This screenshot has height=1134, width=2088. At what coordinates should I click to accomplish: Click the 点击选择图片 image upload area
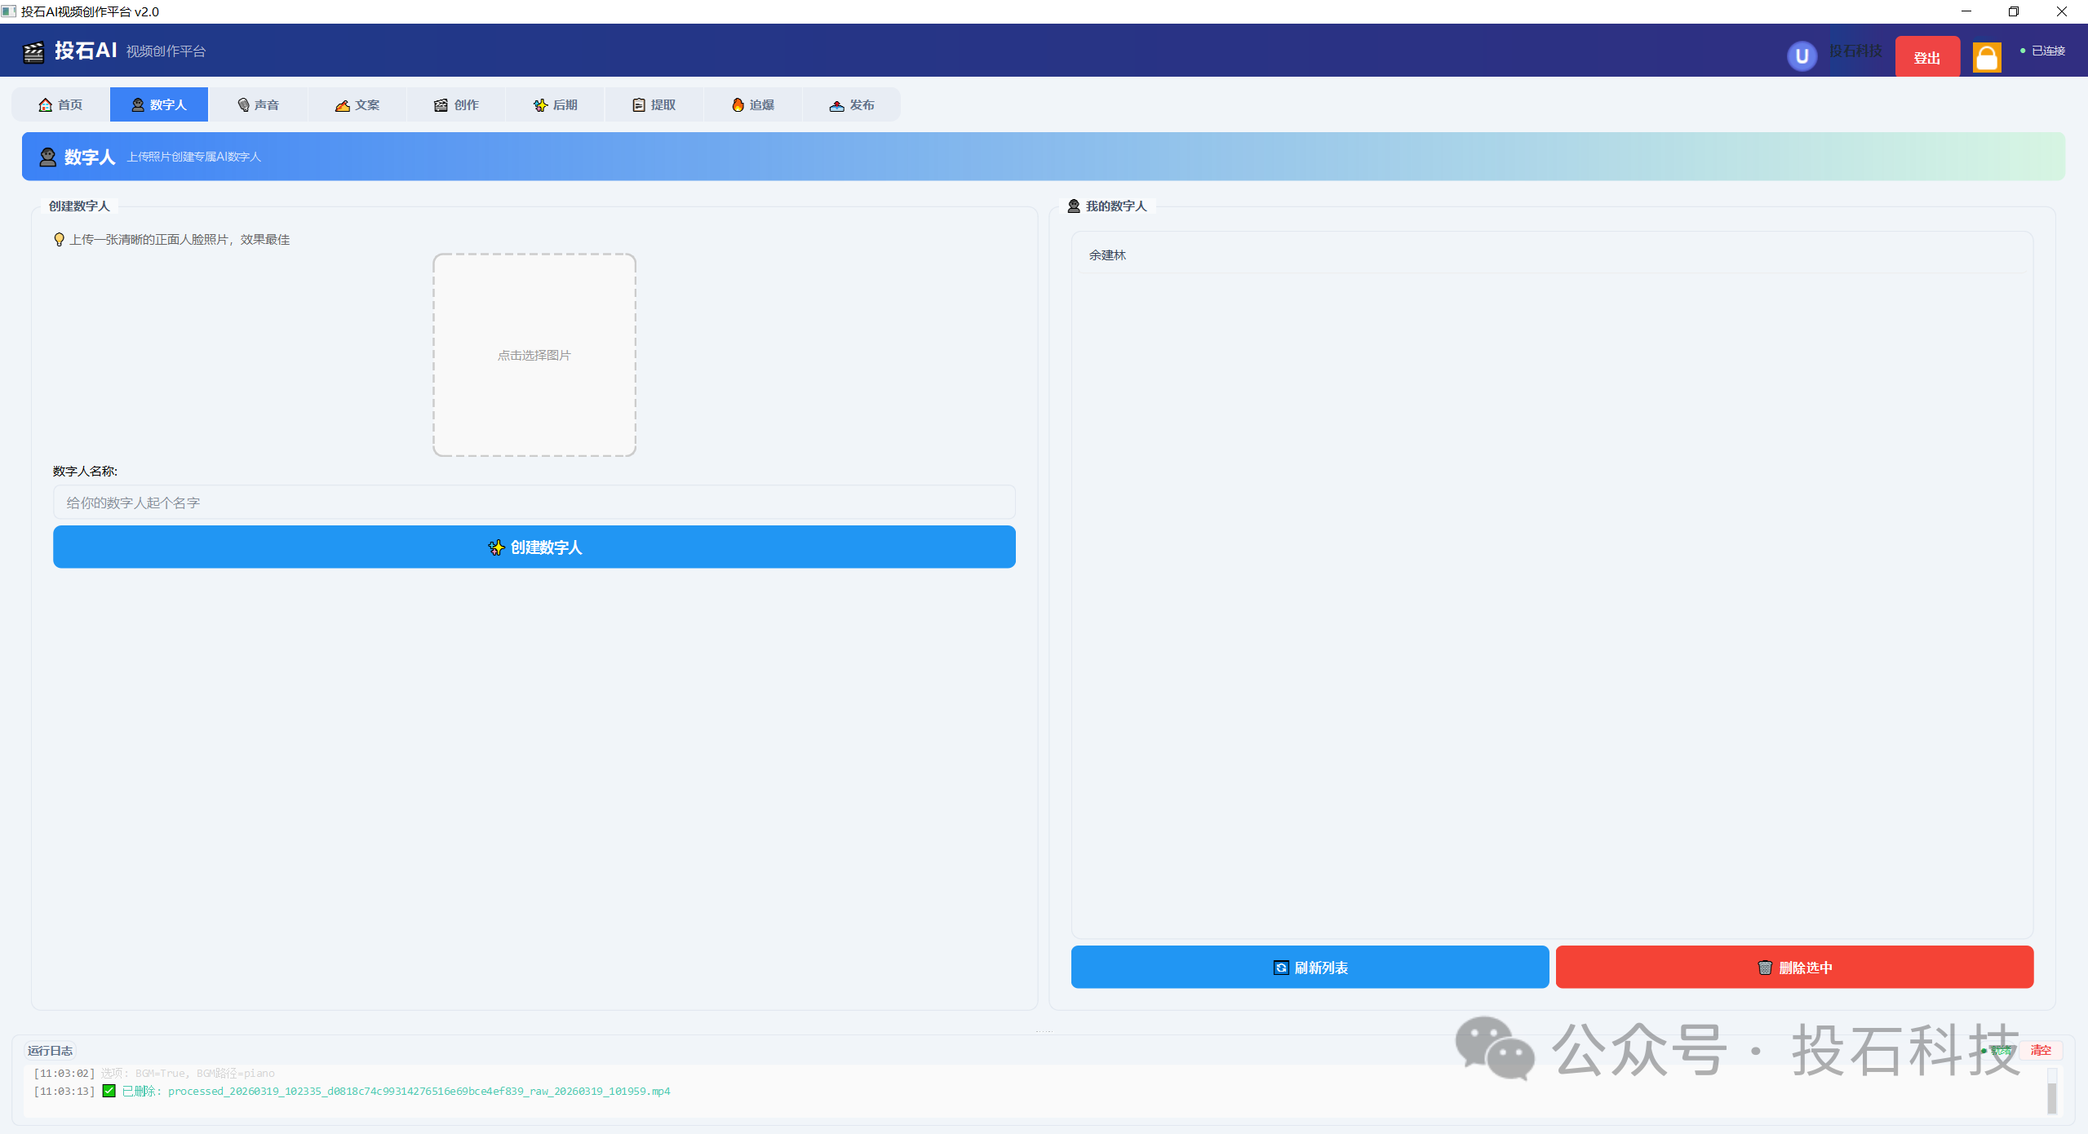coord(534,355)
